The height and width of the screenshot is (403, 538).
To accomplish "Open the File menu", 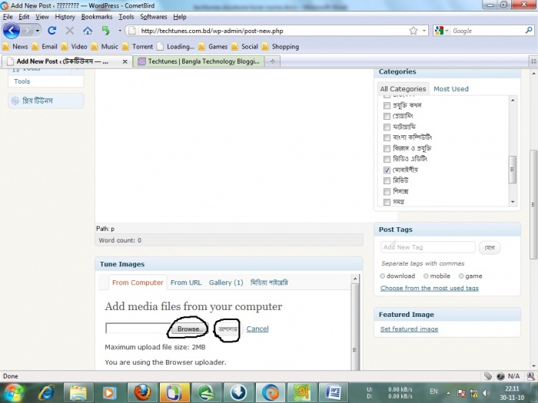I will tap(8, 17).
